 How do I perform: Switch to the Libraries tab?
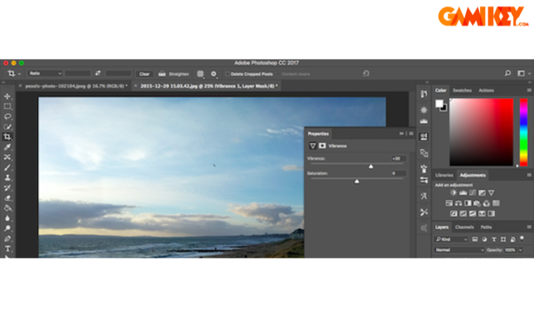[x=444, y=175]
